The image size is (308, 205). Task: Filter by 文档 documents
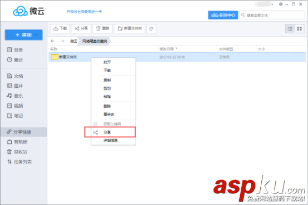15,76
